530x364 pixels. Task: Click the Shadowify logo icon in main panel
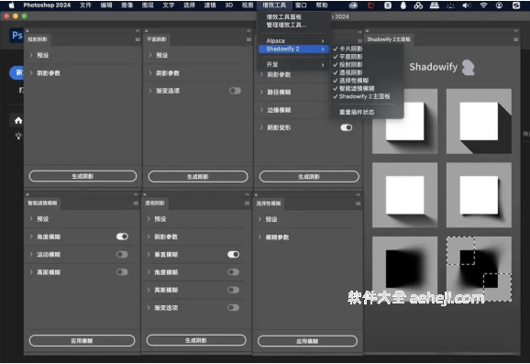pos(469,67)
